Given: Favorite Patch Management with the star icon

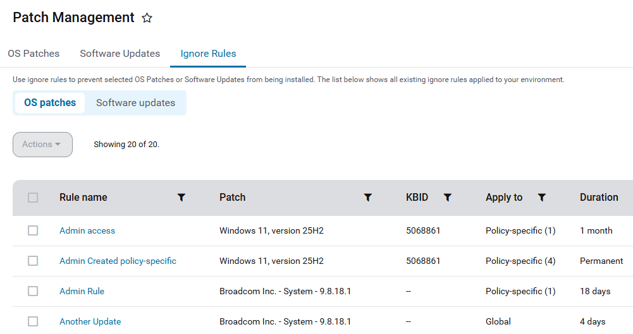Looking at the screenshot, I should (x=147, y=18).
